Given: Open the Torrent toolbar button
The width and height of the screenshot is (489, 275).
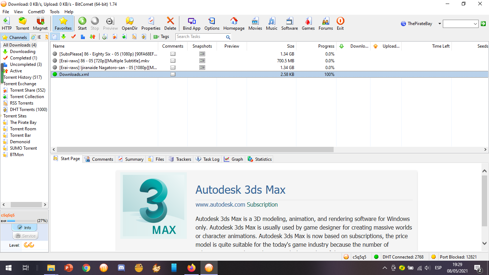Looking at the screenshot, I should click(x=23, y=24).
